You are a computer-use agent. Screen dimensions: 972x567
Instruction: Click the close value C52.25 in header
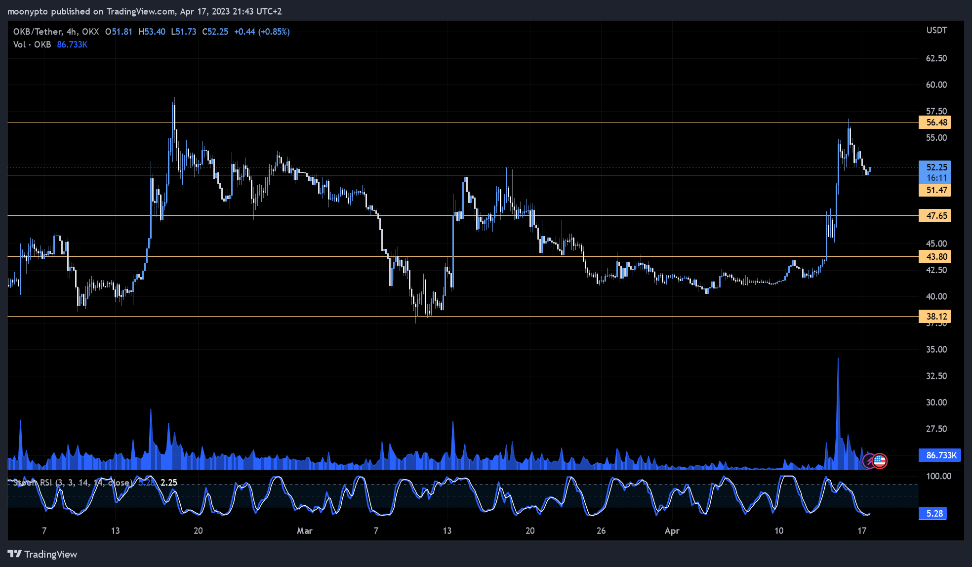pos(215,32)
